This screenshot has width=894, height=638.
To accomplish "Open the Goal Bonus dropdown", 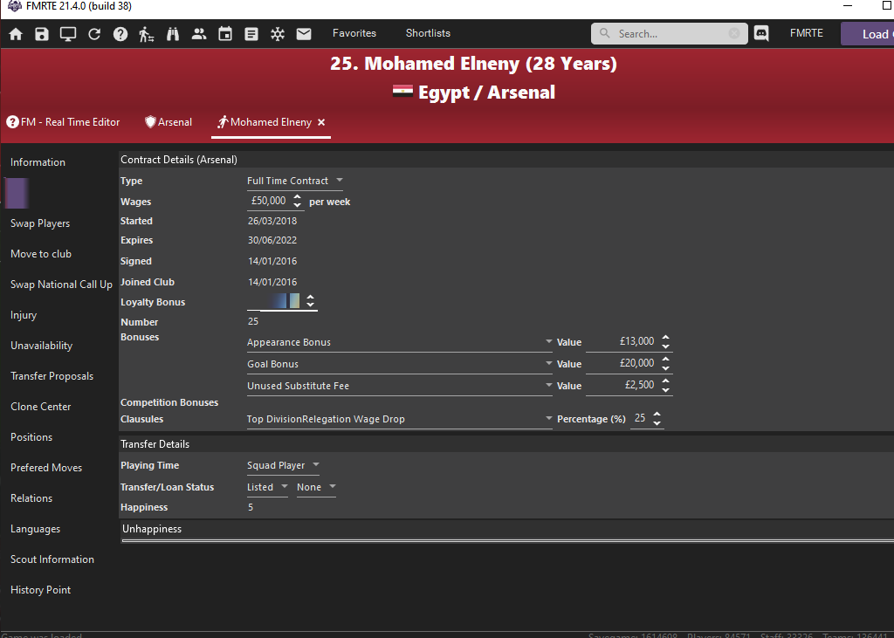I will click(x=399, y=364).
